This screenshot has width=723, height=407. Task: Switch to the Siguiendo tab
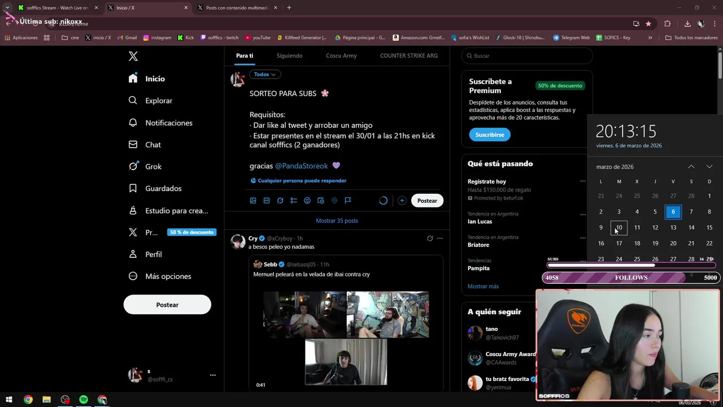pyautogui.click(x=289, y=56)
